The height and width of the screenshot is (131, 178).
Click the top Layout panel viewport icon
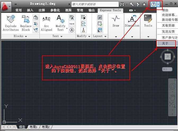pyautogui.click(x=100, y=17)
